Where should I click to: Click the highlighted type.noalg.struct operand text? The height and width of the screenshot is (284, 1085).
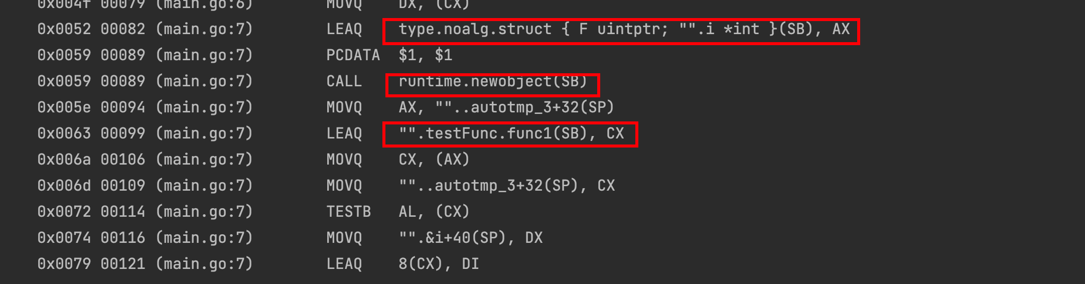point(624,29)
